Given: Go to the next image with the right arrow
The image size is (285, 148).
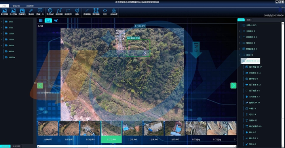Looking at the screenshot, I should [234, 85].
